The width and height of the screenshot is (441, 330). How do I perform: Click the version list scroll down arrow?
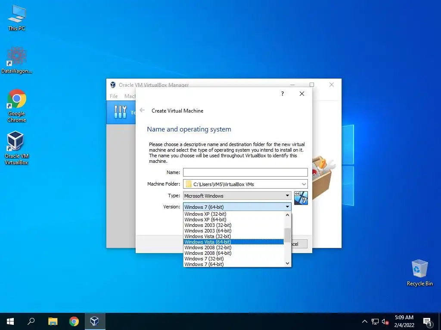[x=287, y=263]
